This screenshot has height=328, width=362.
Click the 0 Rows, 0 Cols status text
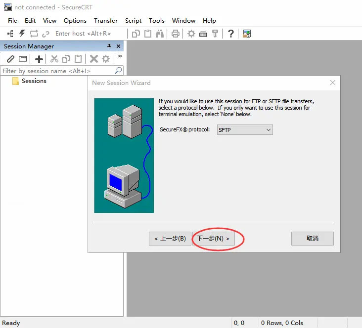tap(282, 323)
